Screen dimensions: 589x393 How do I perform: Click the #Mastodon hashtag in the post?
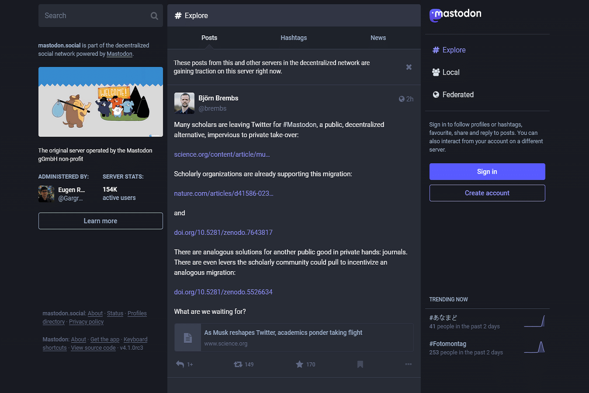pos(300,125)
